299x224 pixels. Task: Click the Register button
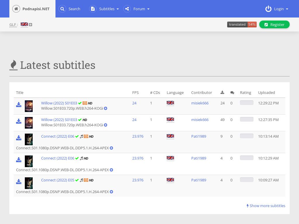(274, 24)
